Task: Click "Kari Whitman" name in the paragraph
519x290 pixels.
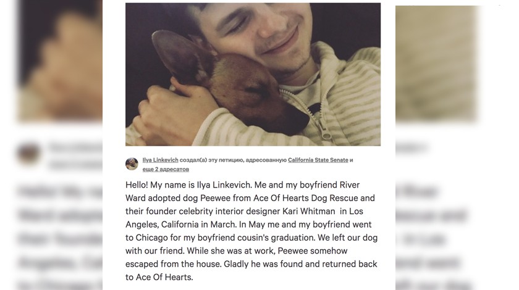Action: pos(308,211)
